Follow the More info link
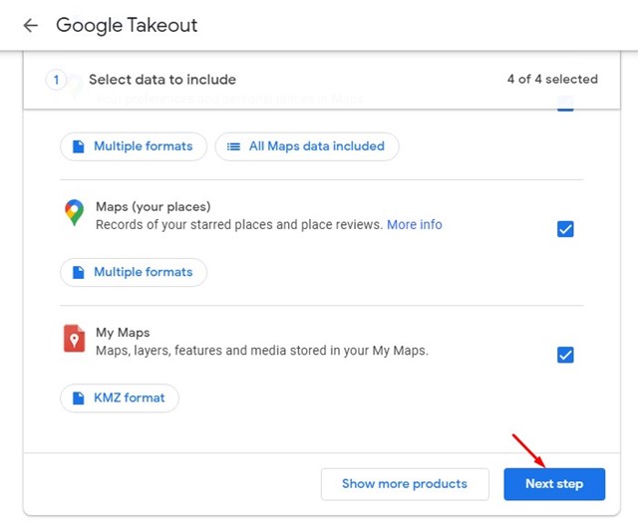The width and height of the screenshot is (638, 525). (x=415, y=224)
